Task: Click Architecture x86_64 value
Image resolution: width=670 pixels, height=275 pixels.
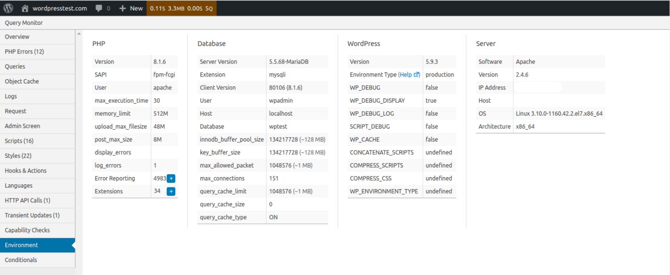Action: [525, 126]
